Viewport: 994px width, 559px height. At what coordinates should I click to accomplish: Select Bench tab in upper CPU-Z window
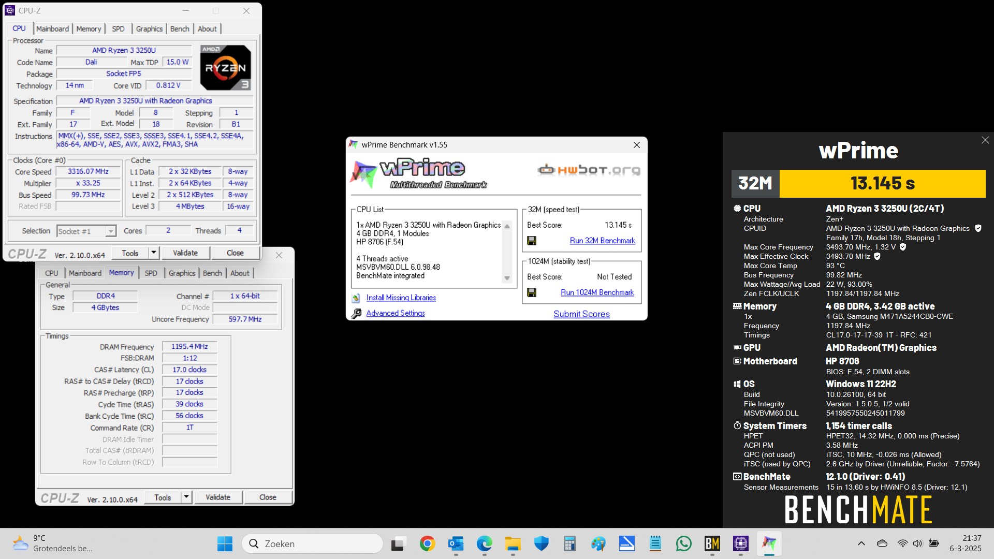pos(180,29)
